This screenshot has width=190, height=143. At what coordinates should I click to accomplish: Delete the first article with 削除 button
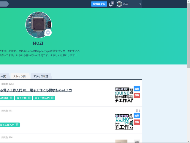[137, 95]
